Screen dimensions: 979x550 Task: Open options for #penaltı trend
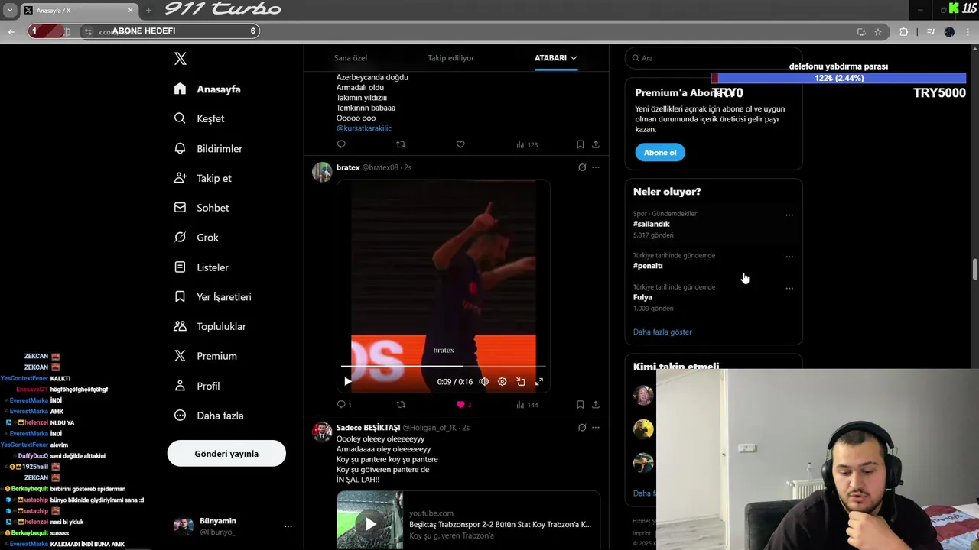(x=789, y=257)
